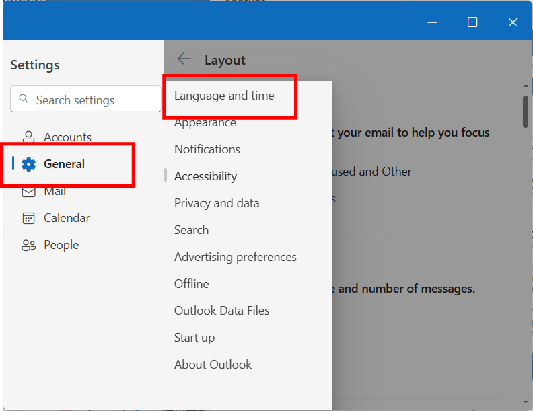Screen dimensions: 533x411
Task: Click the scroll down arrow of Layout pane
Action: (526, 402)
